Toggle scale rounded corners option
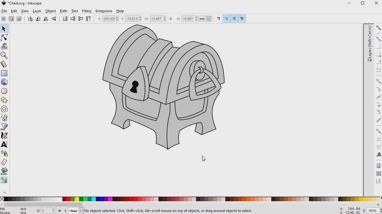 coord(226,19)
